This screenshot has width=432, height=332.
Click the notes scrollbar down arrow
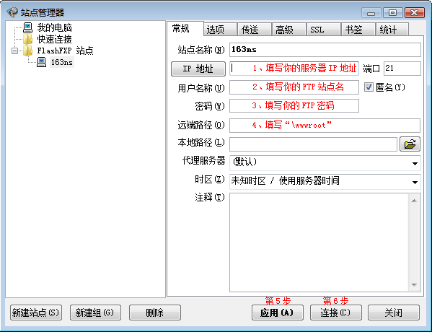click(x=414, y=284)
